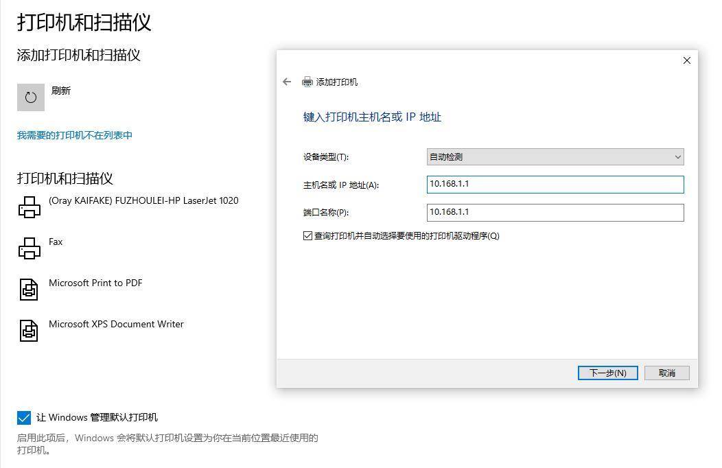Screen dimensions: 722x468
Task: Click the Microsoft XPS Document Writer icon
Action: coord(28,330)
